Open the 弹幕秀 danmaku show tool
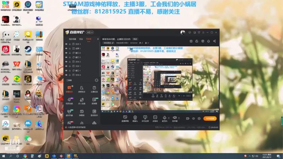 pos(82,113)
